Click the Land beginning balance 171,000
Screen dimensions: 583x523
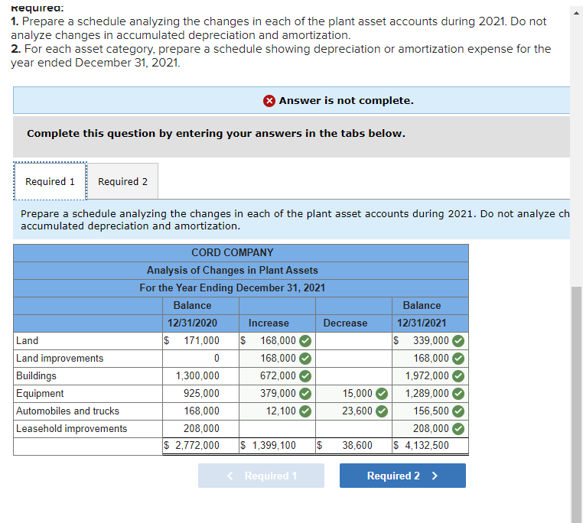201,341
